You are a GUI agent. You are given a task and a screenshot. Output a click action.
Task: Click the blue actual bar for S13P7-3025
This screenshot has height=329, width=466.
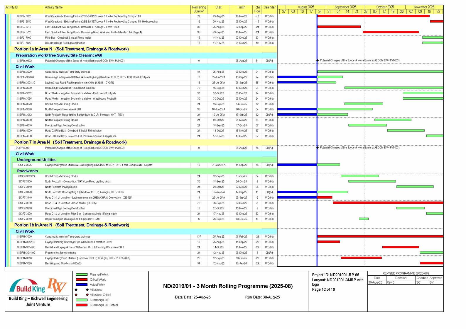(x=297, y=165)
